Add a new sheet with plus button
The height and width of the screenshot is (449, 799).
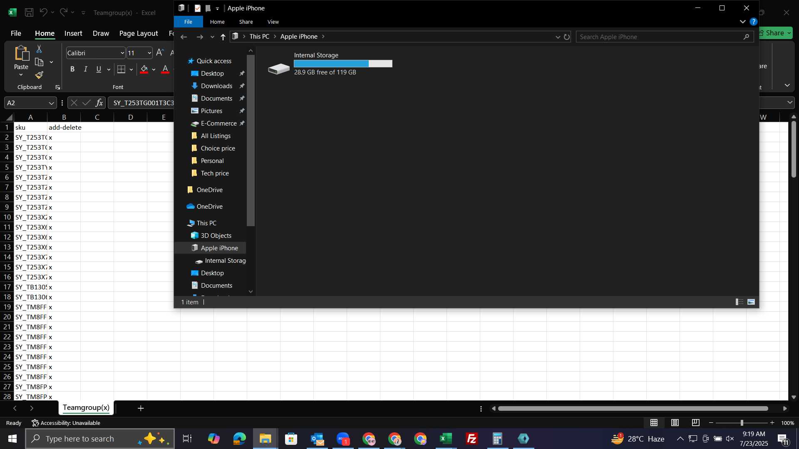click(x=141, y=408)
